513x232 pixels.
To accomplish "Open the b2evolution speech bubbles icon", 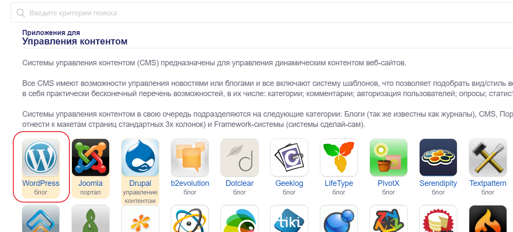I will pos(190,157).
